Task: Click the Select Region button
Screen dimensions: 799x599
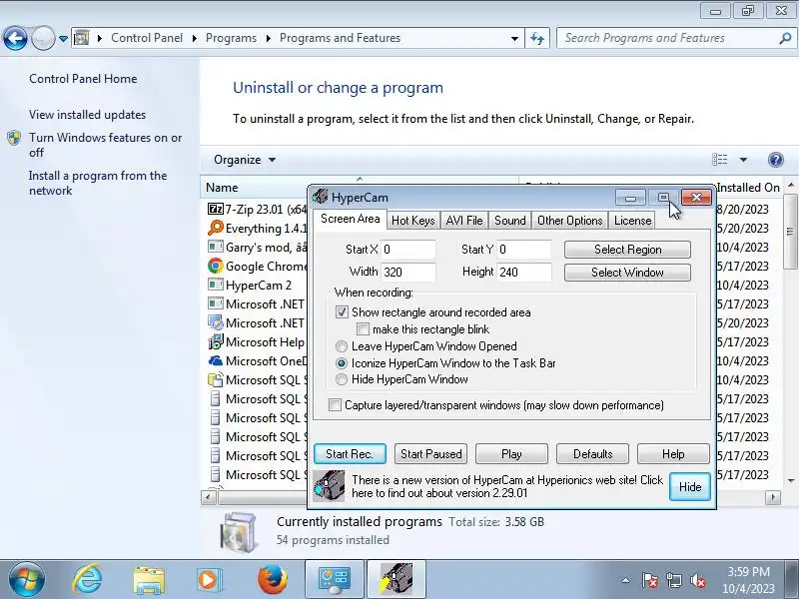Action: (x=628, y=249)
